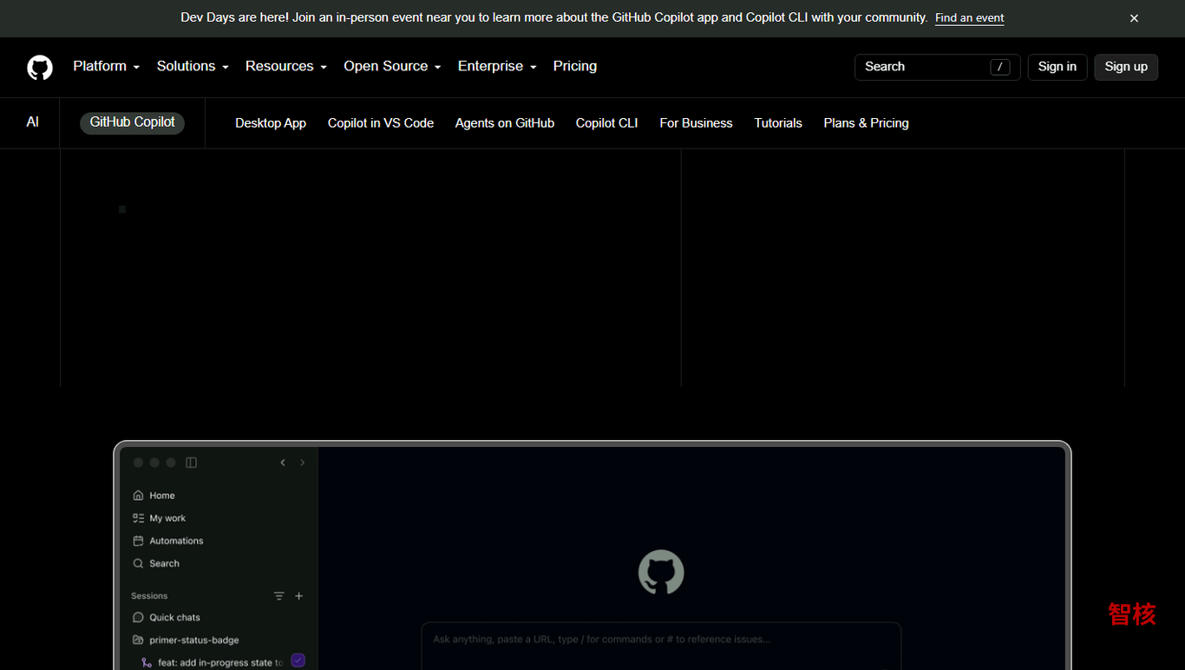The height and width of the screenshot is (670, 1185).
Task: Select 'feat: add in-progress state' row text
Action: pos(220,662)
